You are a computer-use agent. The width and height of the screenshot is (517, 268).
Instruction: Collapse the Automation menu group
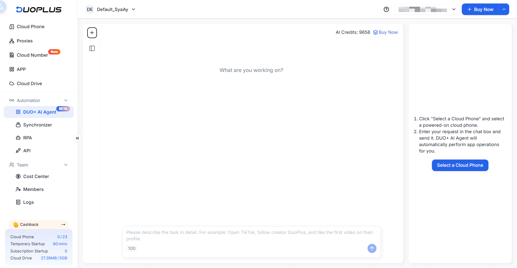[x=66, y=100]
